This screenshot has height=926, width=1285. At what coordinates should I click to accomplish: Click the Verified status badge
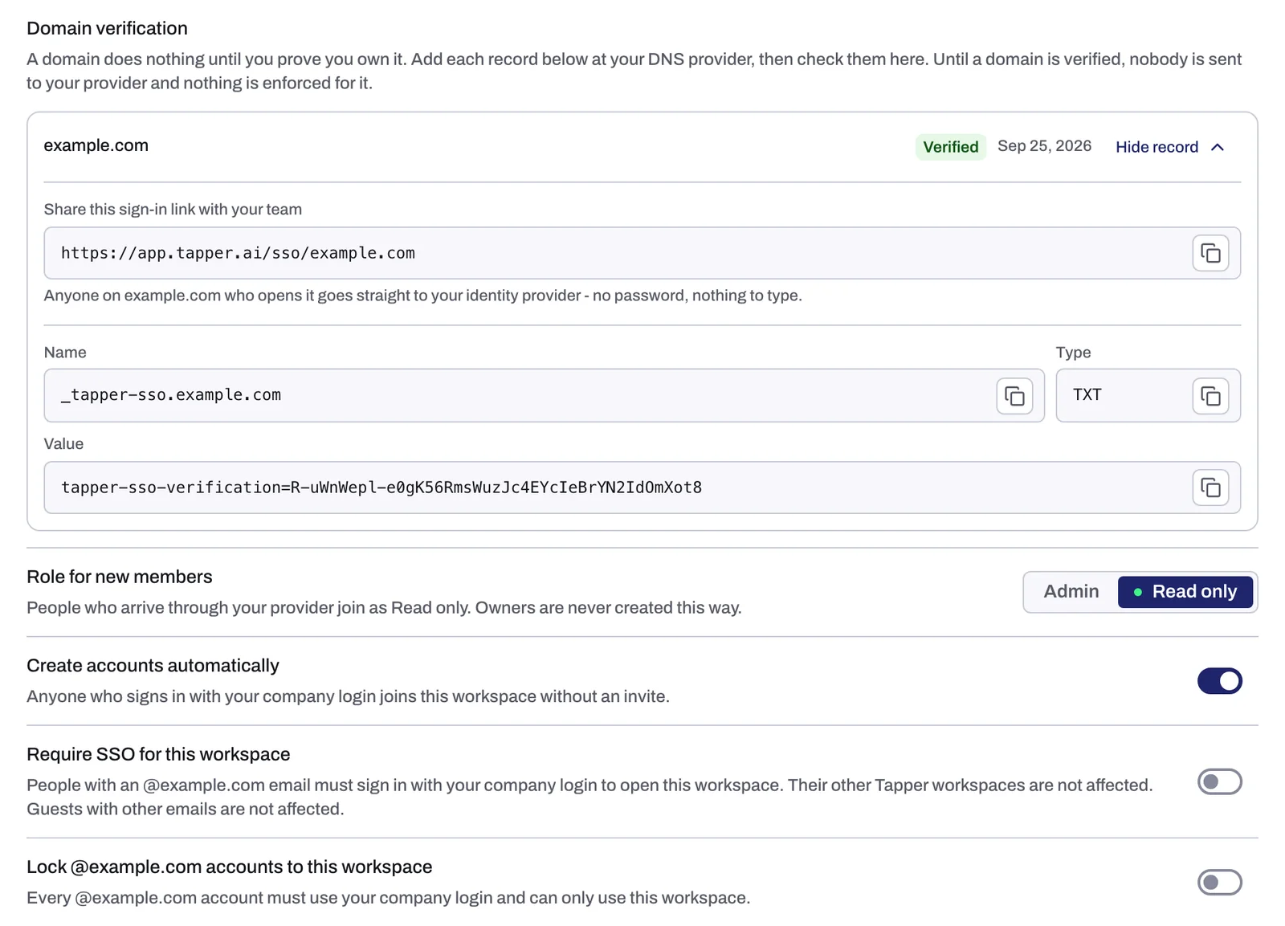coord(950,147)
